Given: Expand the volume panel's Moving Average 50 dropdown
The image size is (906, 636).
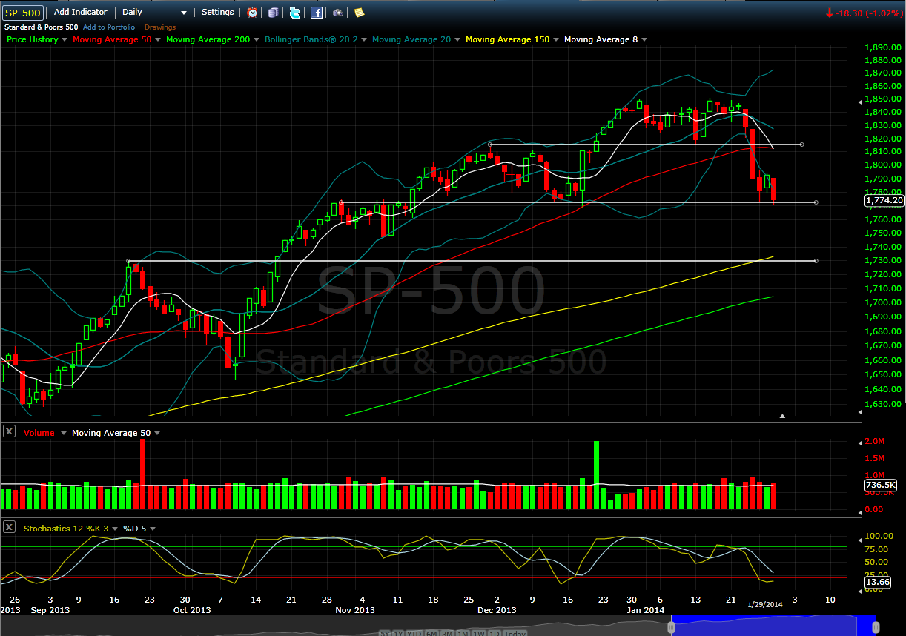Looking at the screenshot, I should [x=157, y=433].
